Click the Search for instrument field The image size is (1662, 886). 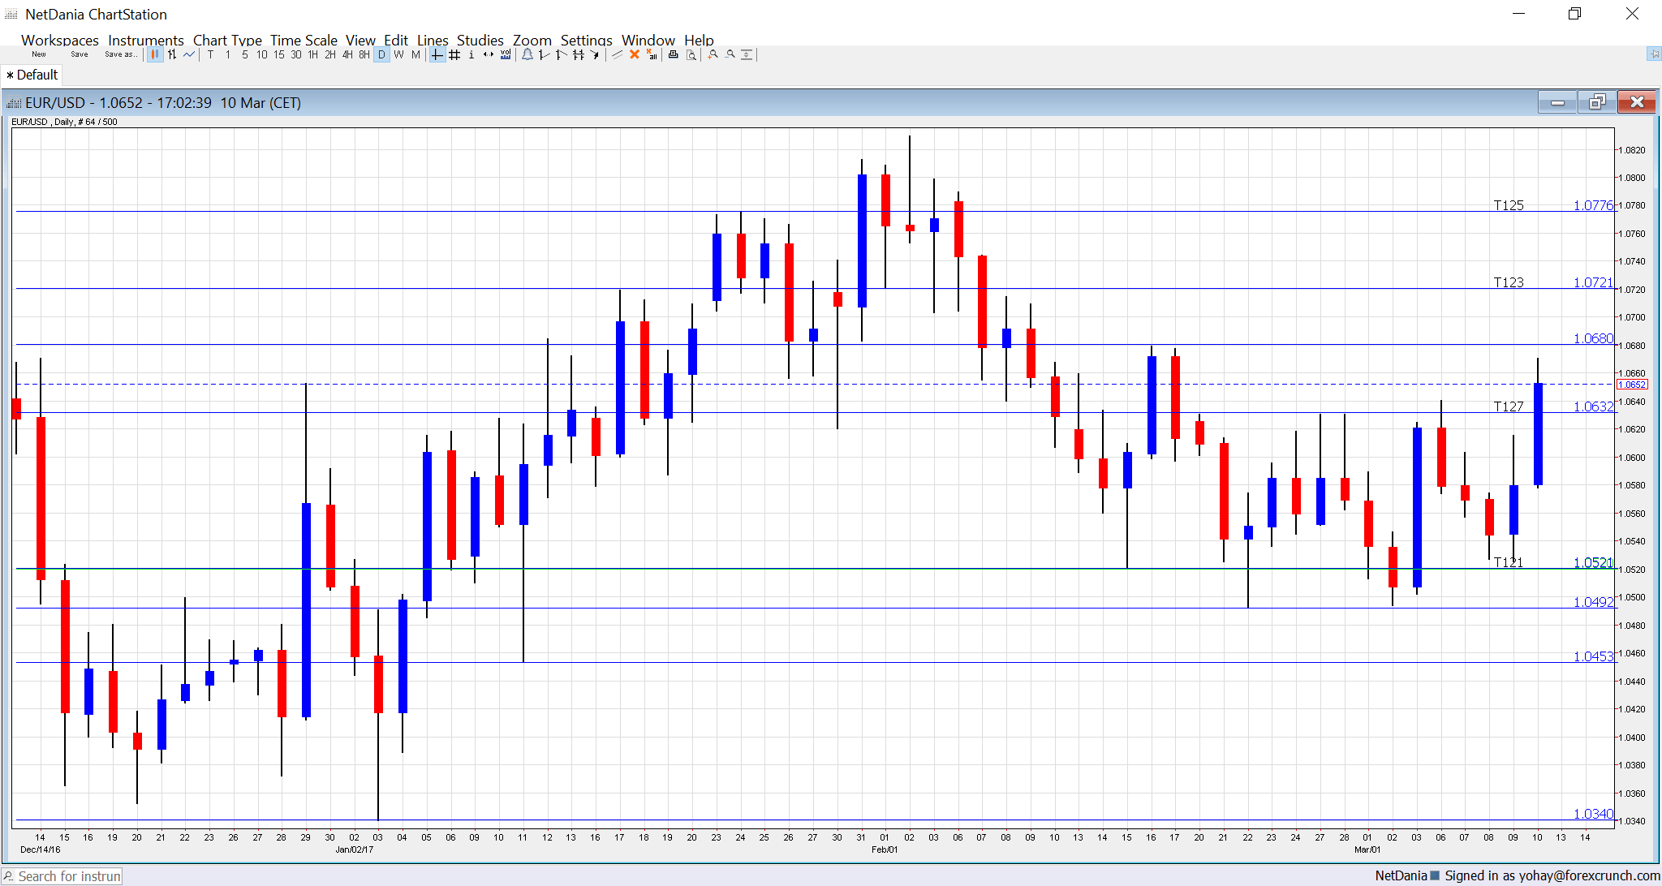[68, 876]
